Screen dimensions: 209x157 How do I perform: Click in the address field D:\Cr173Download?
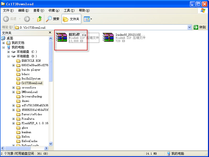tap(101, 27)
